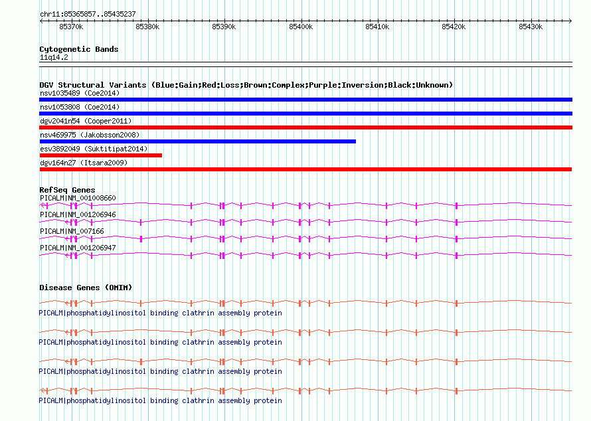This screenshot has width=591, height=421.
Task: Open the nsv1053808 (Coe2014) variant label
Action: pos(80,107)
